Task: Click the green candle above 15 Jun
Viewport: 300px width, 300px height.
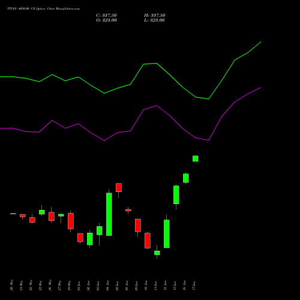Action: 176,195
